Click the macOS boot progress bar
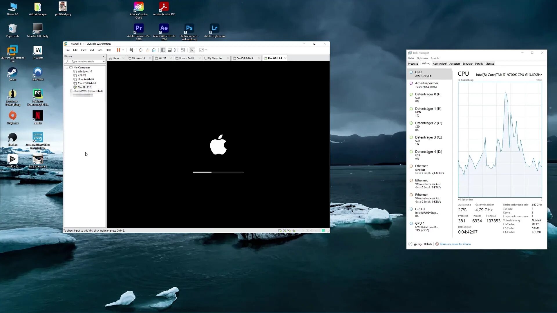The height and width of the screenshot is (313, 557). pos(218,172)
